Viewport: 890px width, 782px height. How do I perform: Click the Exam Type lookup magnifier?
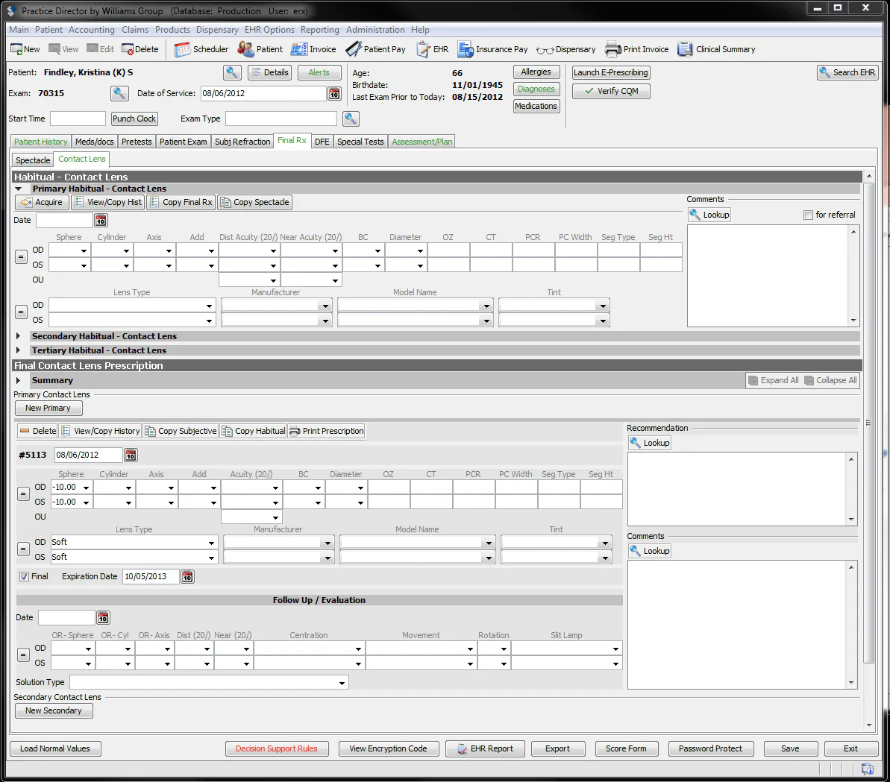[x=351, y=119]
